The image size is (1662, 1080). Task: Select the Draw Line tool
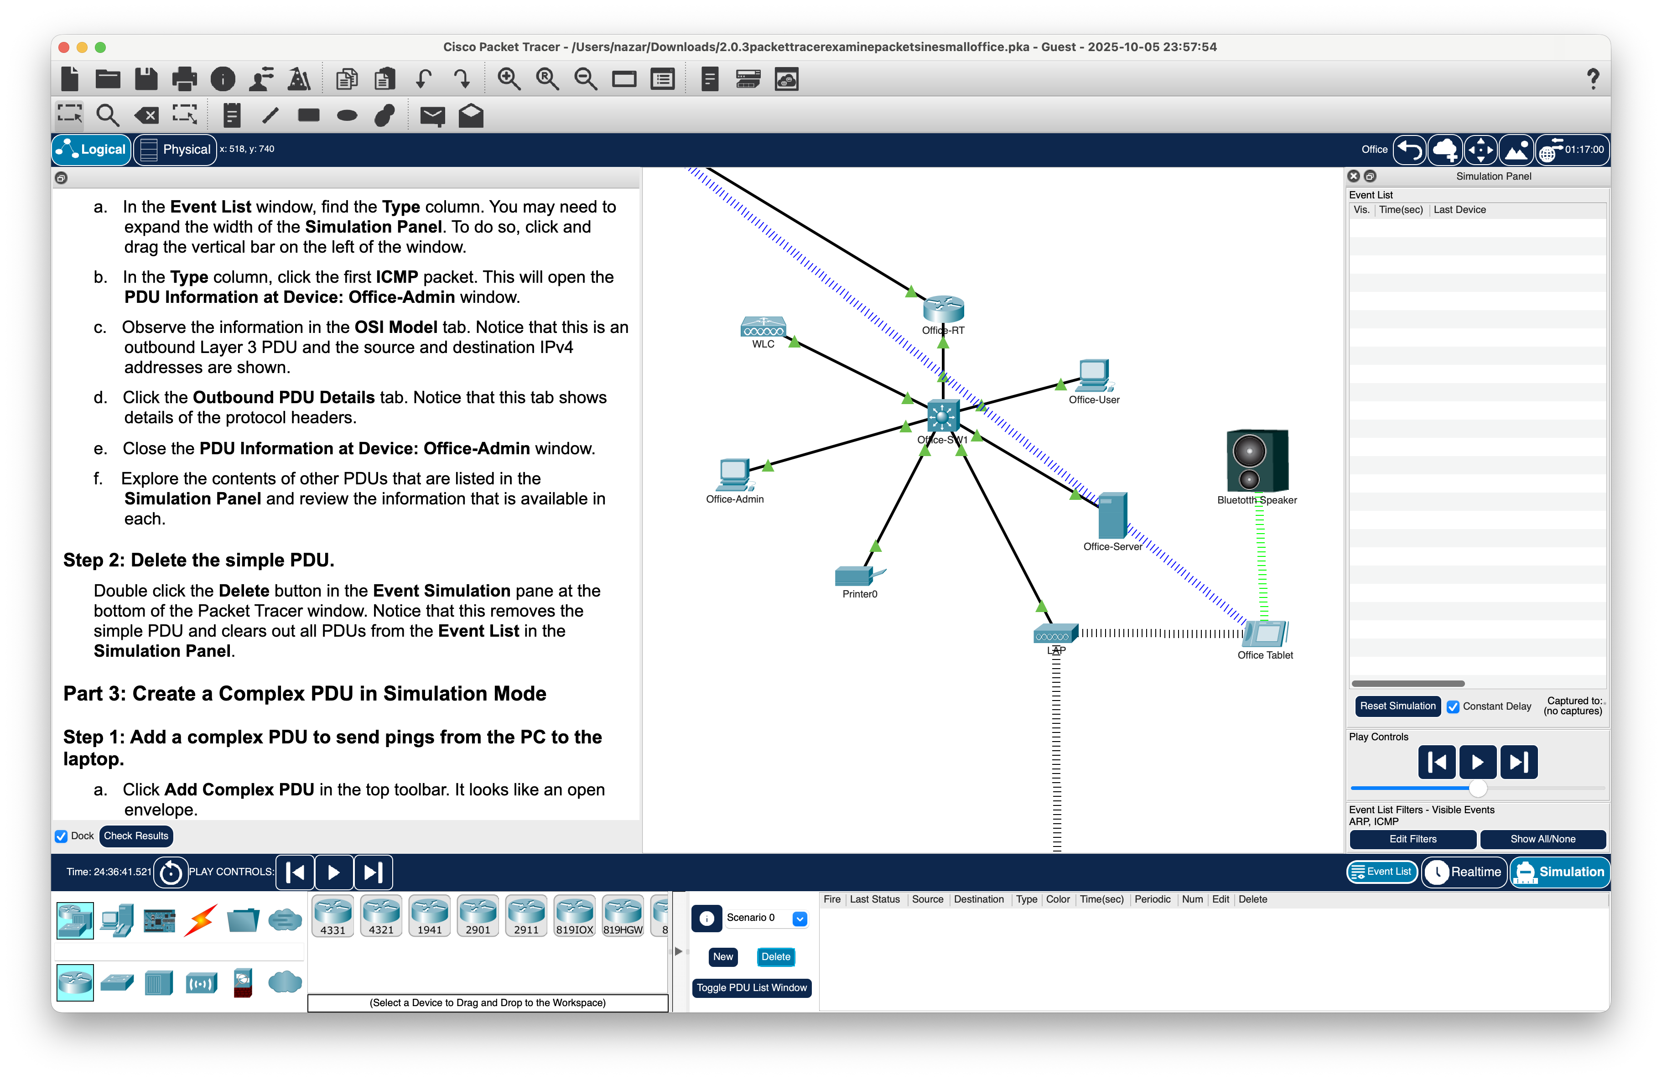(270, 115)
